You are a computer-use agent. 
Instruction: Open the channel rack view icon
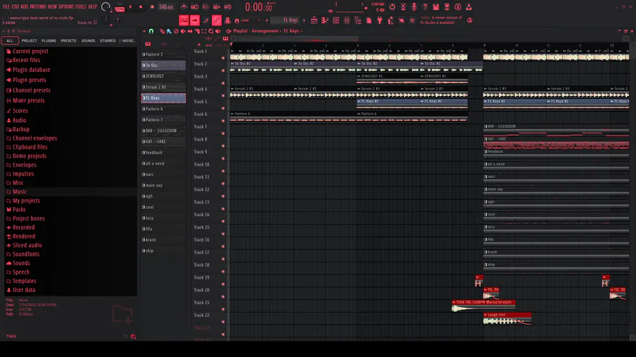(x=336, y=20)
